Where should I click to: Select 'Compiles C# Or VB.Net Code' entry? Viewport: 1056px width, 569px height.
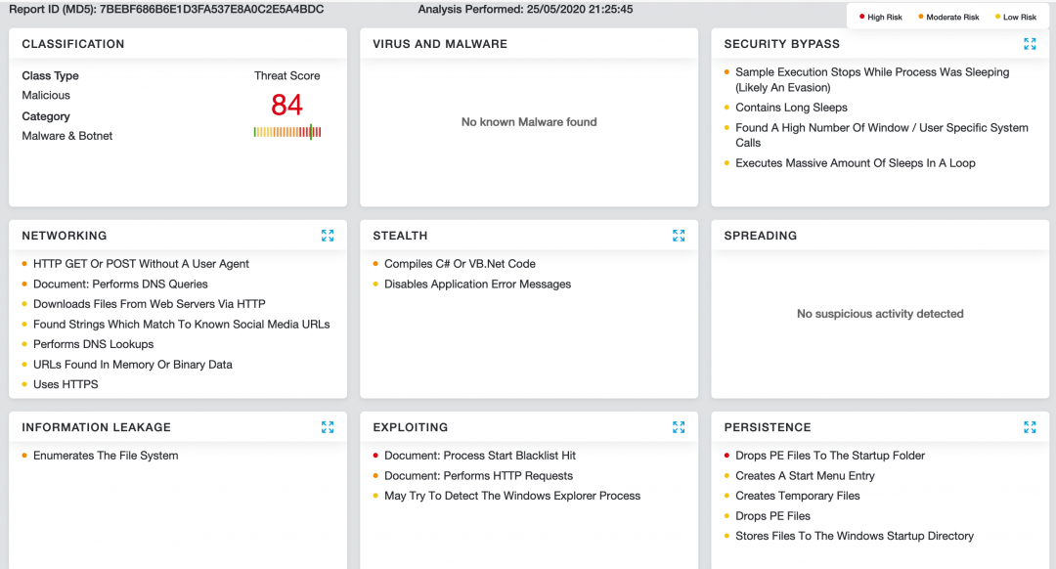[x=460, y=264]
